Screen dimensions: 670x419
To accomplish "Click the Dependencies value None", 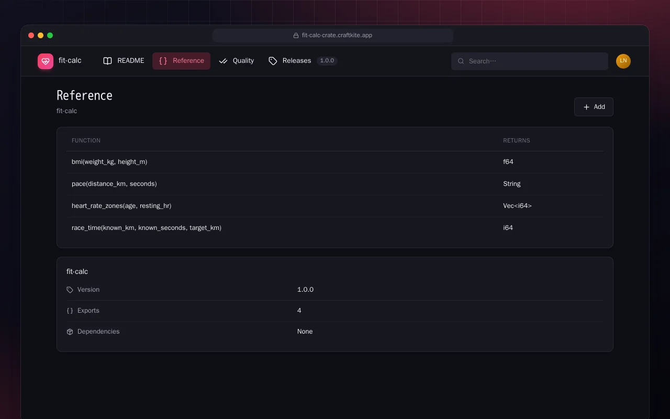I will pyautogui.click(x=305, y=332).
